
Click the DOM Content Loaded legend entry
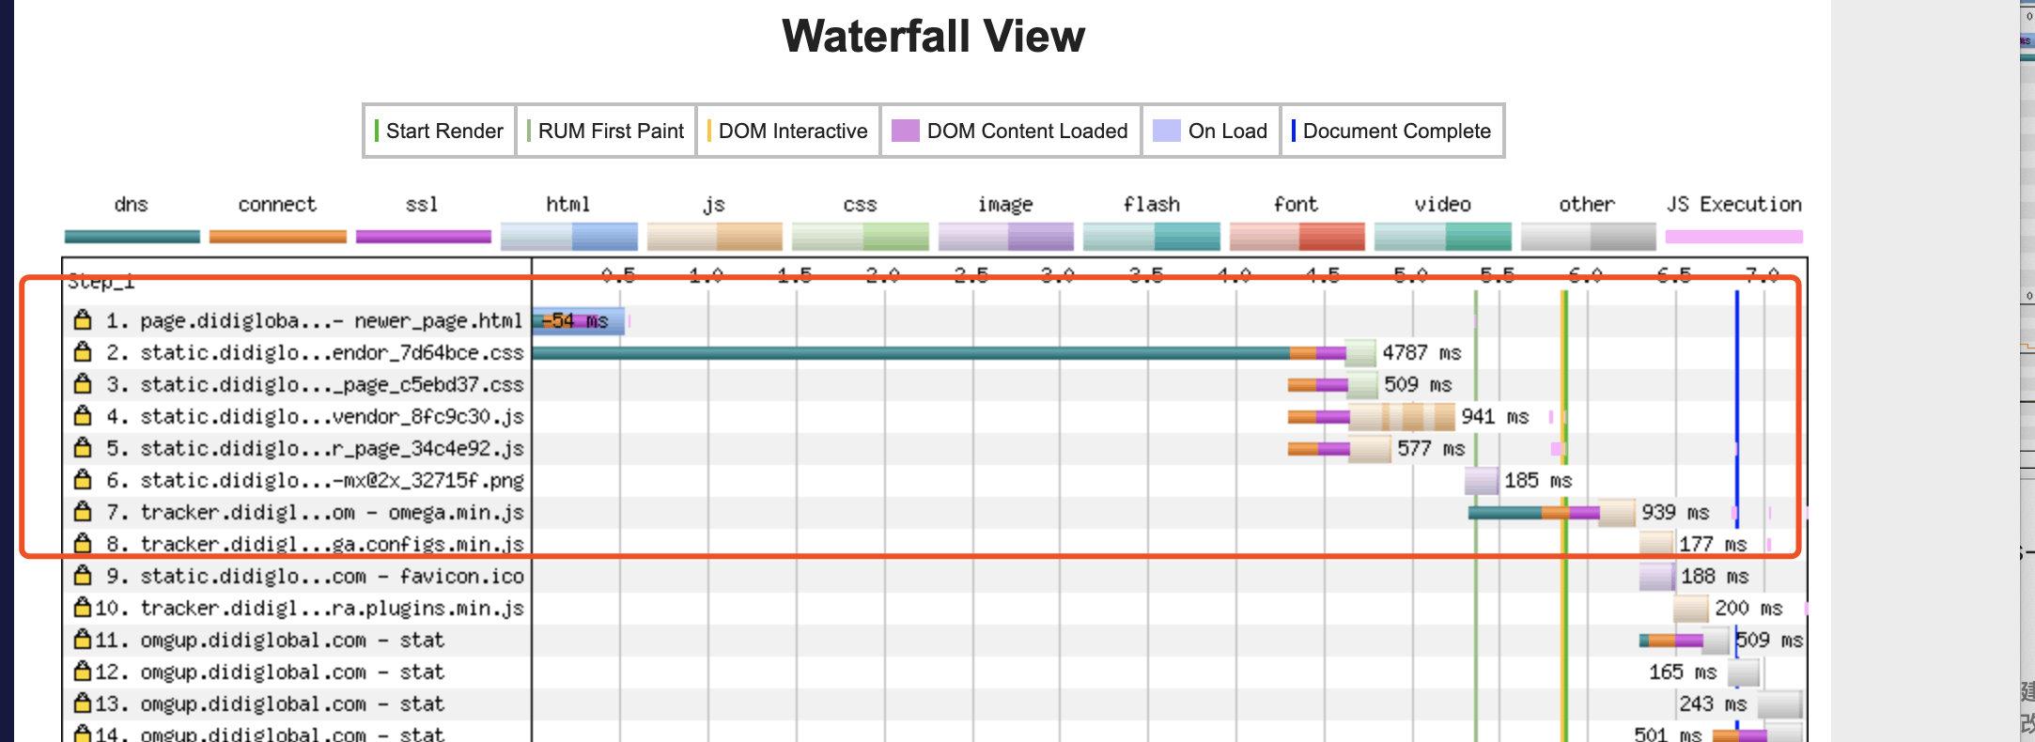coord(1010,131)
